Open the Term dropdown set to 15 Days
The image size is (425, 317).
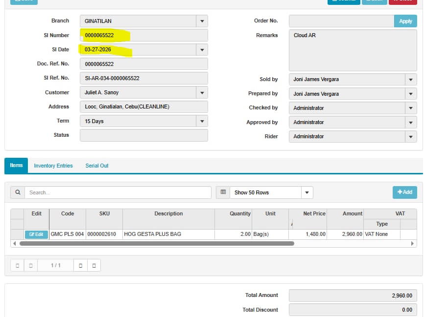pyautogui.click(x=202, y=121)
